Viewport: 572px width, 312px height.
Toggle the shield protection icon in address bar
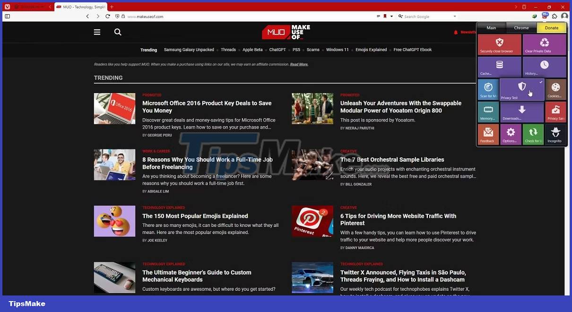(x=117, y=16)
